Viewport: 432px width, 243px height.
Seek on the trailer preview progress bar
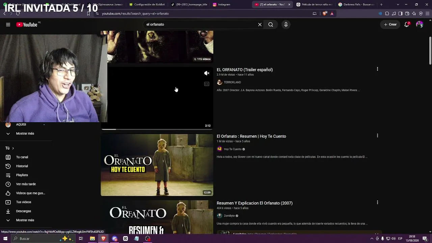[157, 129]
